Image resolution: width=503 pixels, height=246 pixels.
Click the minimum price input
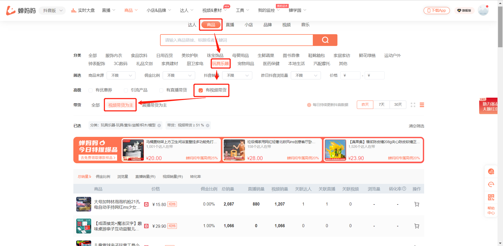(350, 75)
